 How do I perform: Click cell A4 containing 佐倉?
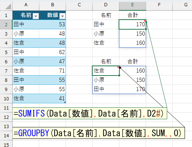[26, 43]
